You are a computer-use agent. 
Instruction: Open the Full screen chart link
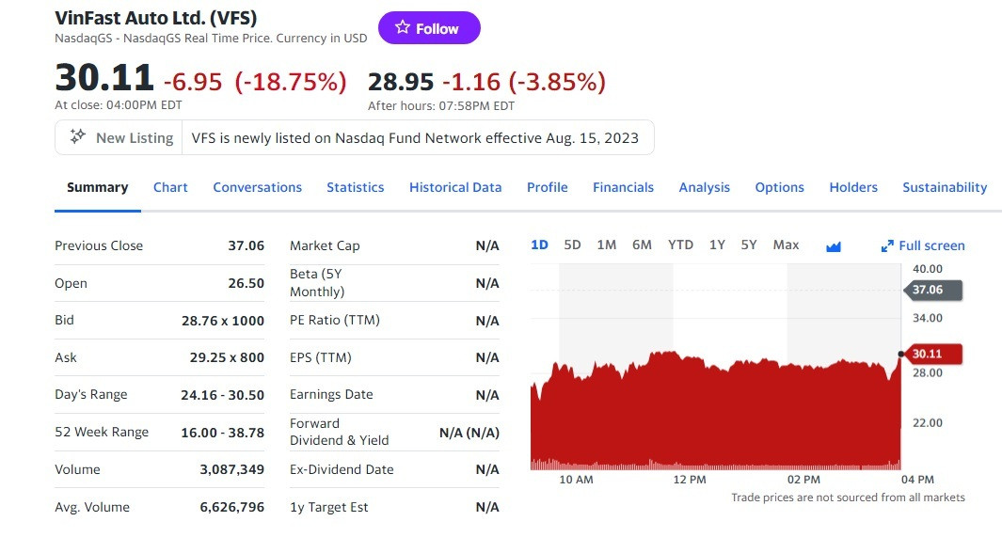(x=931, y=246)
